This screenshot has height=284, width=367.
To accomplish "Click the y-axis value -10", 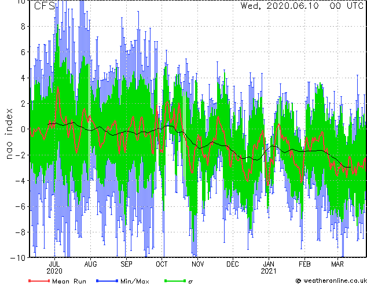I will (x=18, y=258).
